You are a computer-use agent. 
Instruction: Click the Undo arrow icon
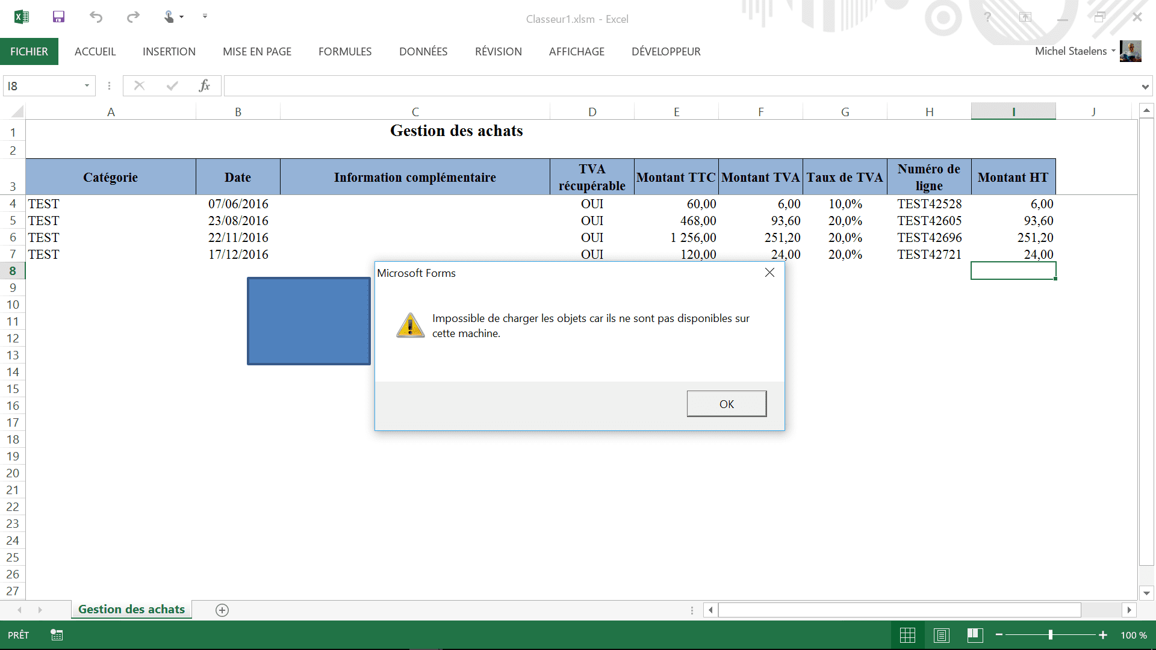click(96, 17)
